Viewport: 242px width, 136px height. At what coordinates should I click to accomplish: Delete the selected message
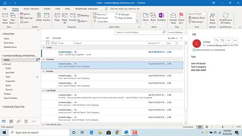pos(39,17)
